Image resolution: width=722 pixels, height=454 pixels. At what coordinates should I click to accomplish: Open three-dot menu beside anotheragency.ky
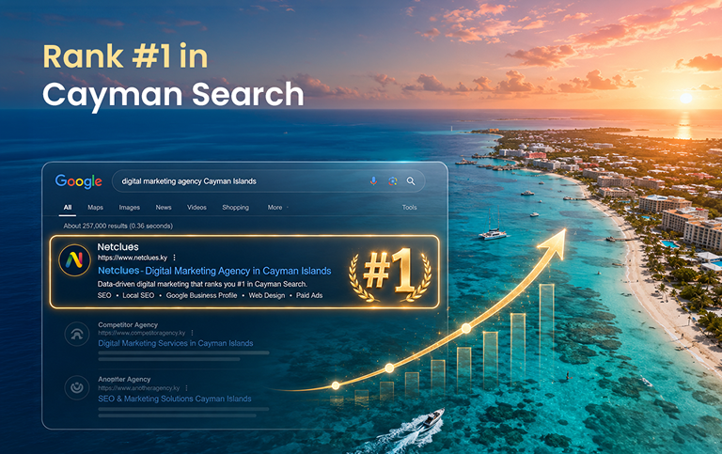(186, 388)
